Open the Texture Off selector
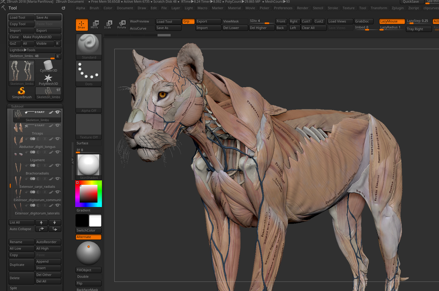This screenshot has width=439, height=291. (89, 127)
